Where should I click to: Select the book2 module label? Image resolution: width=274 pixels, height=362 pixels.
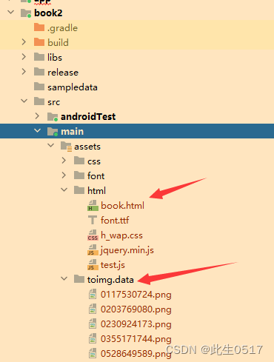(48, 13)
